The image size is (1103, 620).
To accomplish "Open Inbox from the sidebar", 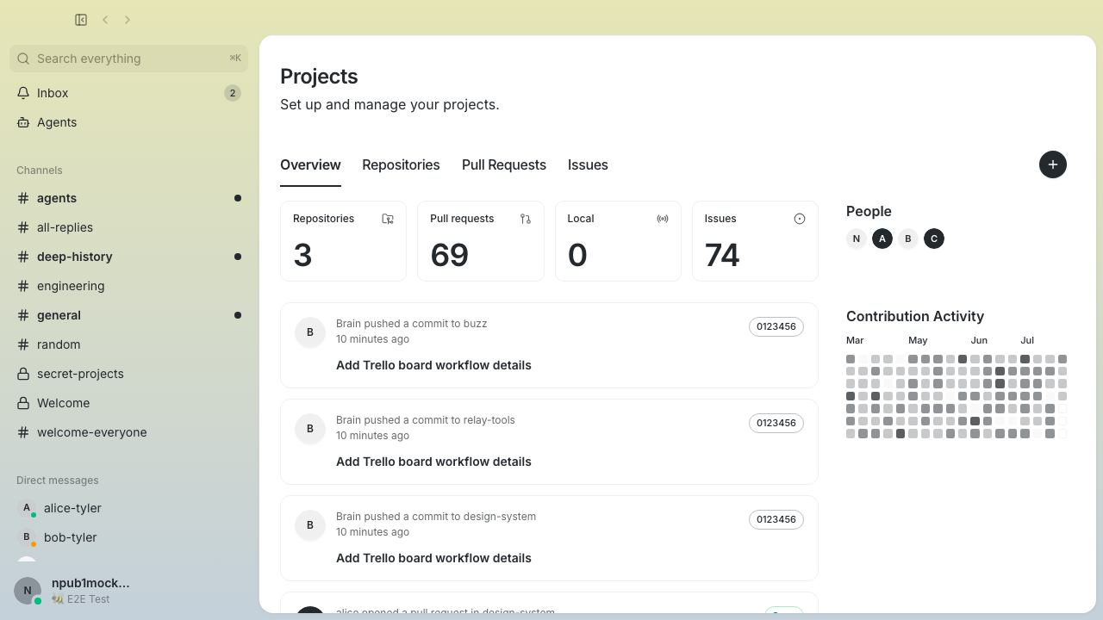I will pos(128,93).
